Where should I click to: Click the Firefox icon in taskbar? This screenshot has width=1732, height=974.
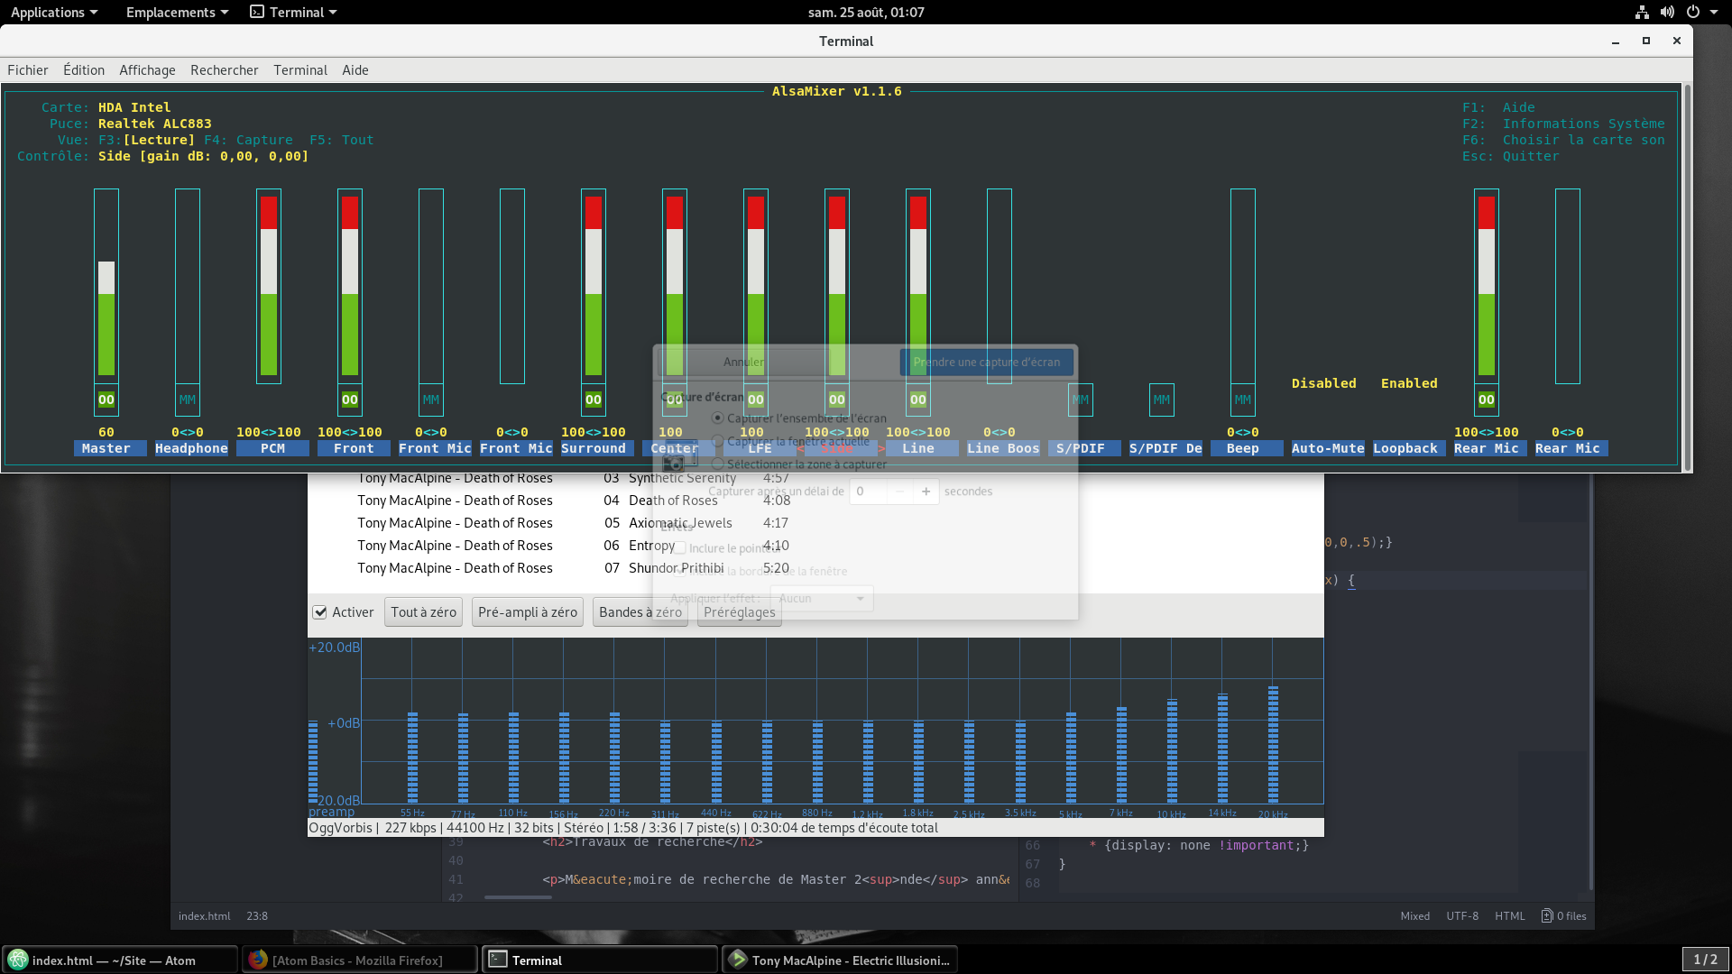pos(259,960)
